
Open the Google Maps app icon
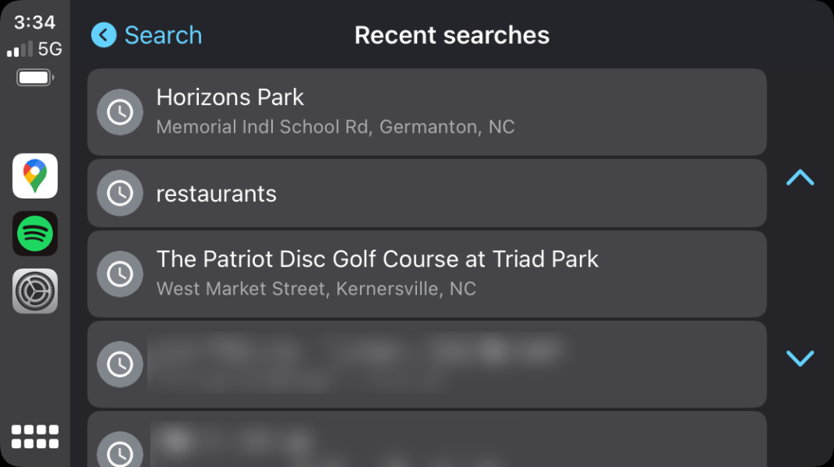[x=35, y=176]
